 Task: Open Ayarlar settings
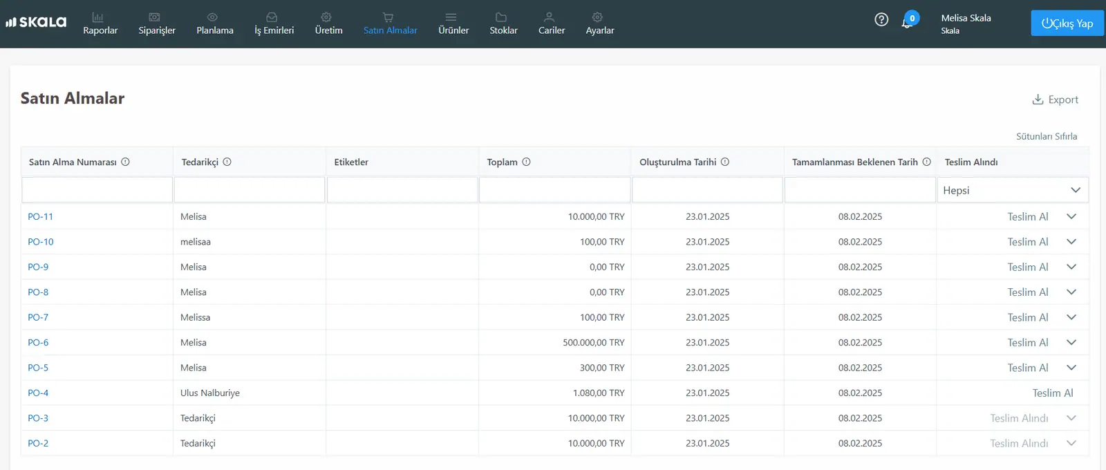pos(600,23)
